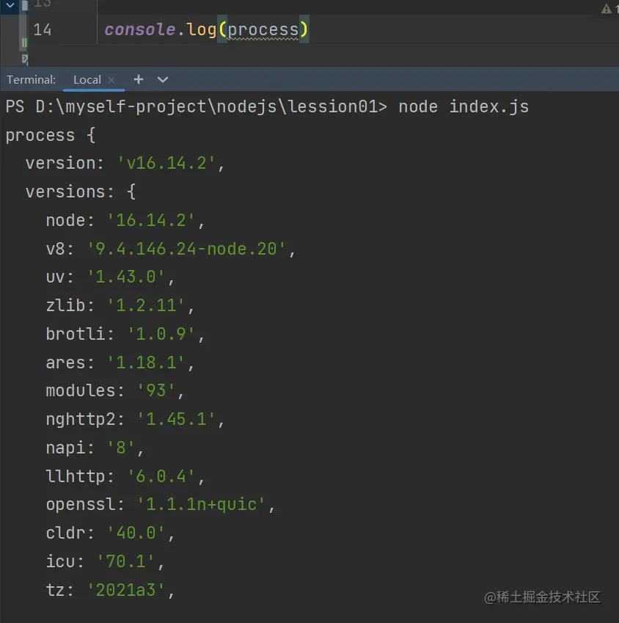Screen dimensions: 619x623
Task: Click the nghttp2 value '1.45.1'
Action: click(x=176, y=419)
